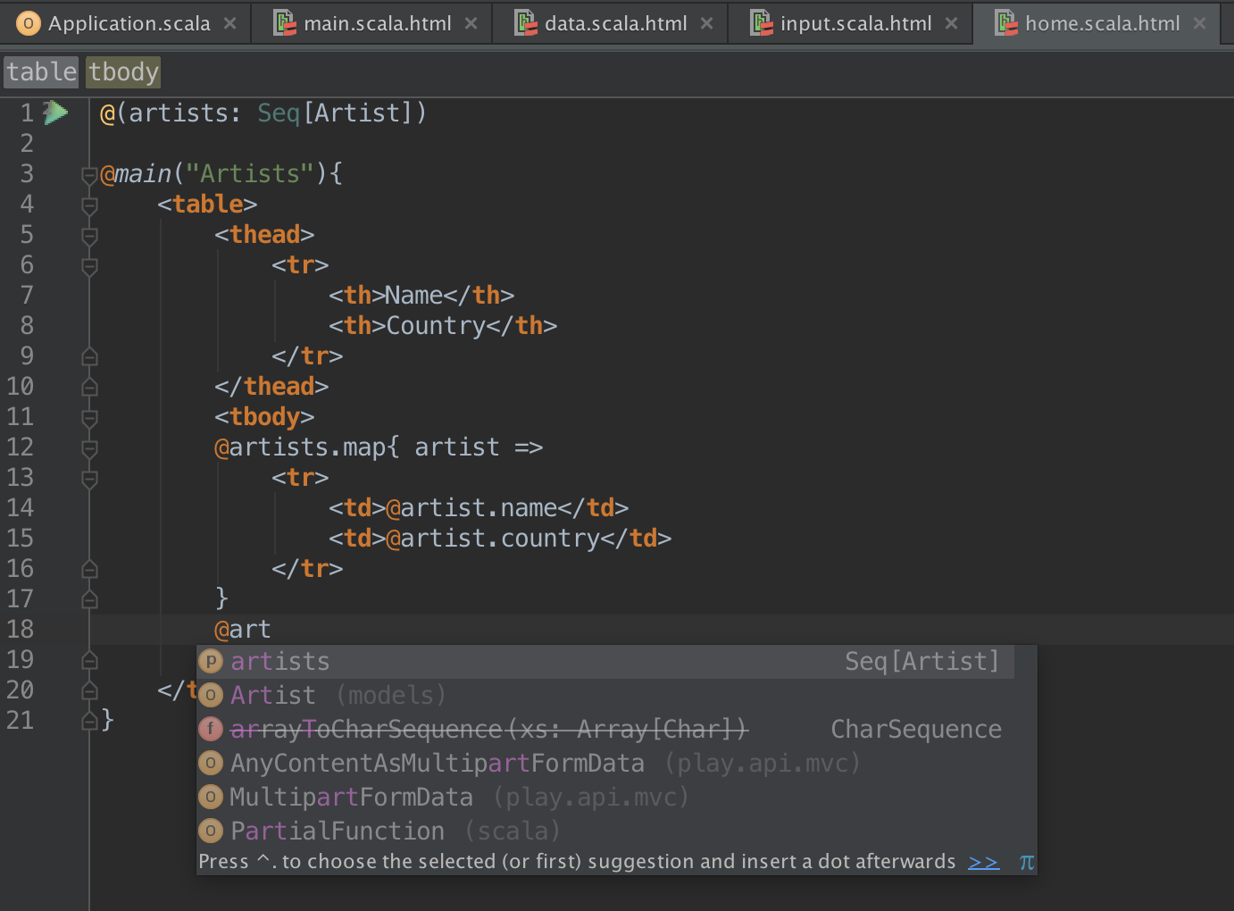Click the home.scala.html tab's file icon
This screenshot has width=1234, height=911.
coord(1006,24)
